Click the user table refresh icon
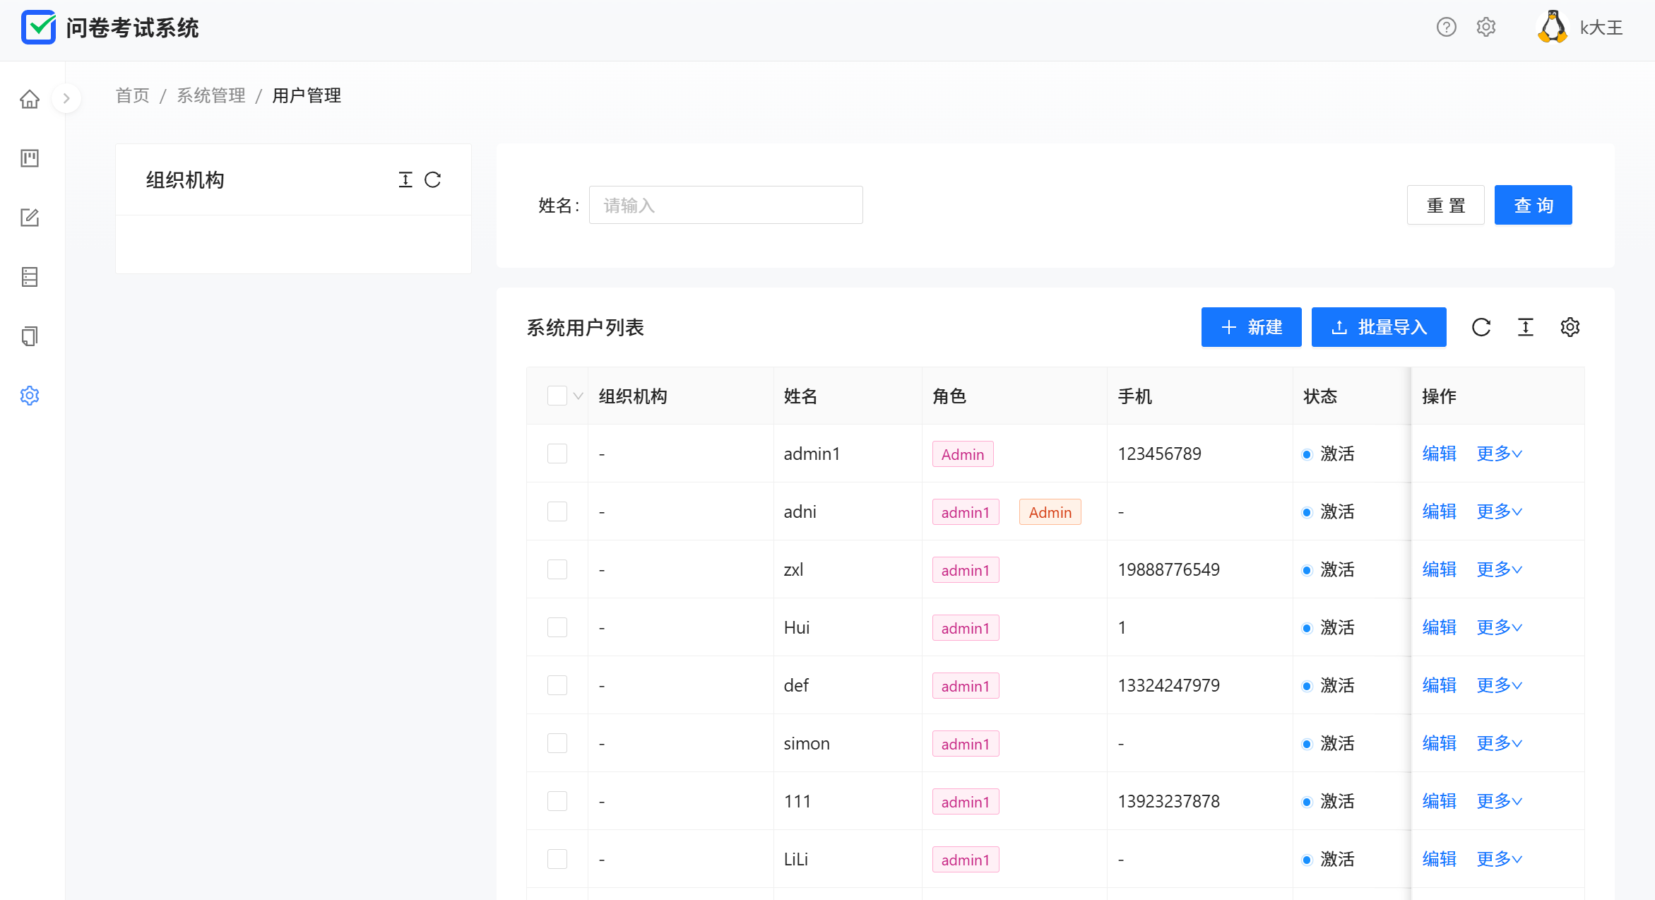Image resolution: width=1655 pixels, height=900 pixels. pos(1481,327)
